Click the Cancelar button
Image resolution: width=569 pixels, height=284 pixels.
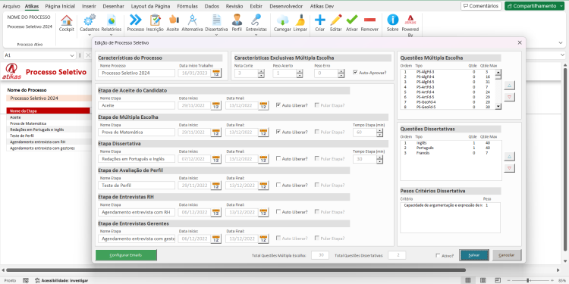(507, 255)
